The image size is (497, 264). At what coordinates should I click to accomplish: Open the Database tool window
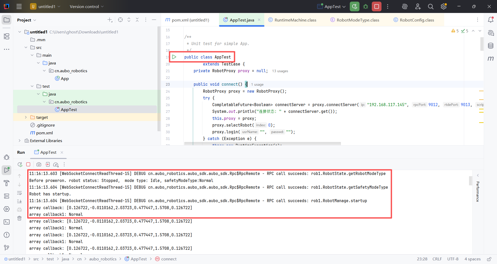[491, 46]
